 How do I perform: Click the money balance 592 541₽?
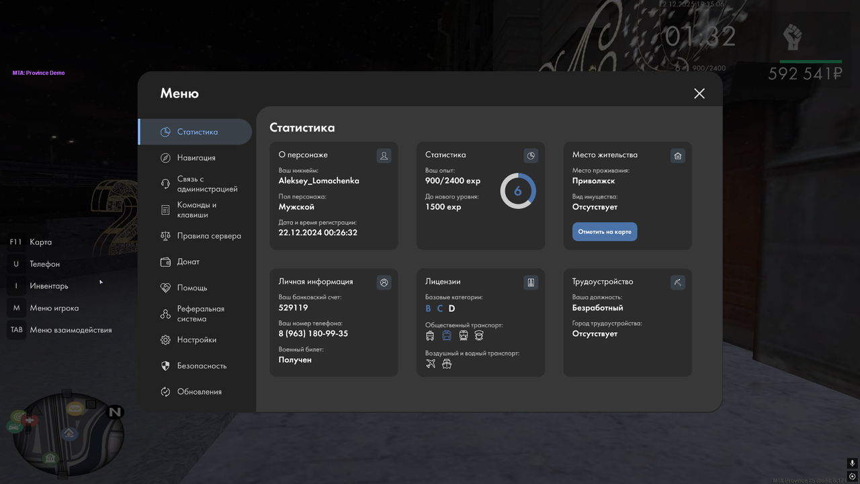[805, 74]
